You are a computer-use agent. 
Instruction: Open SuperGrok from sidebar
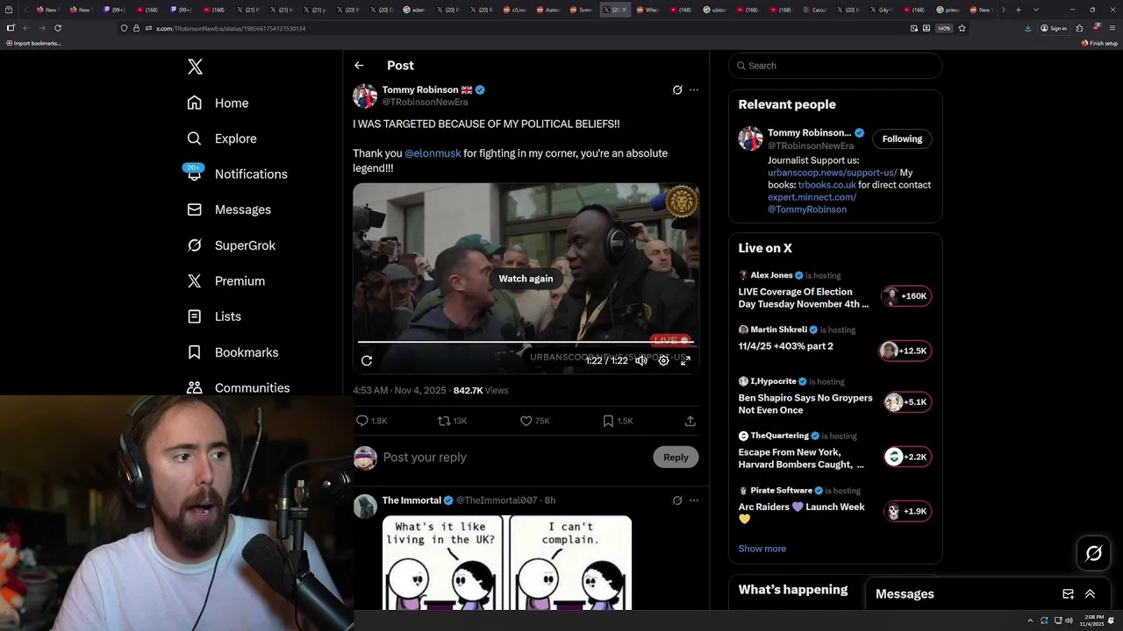tap(231, 245)
